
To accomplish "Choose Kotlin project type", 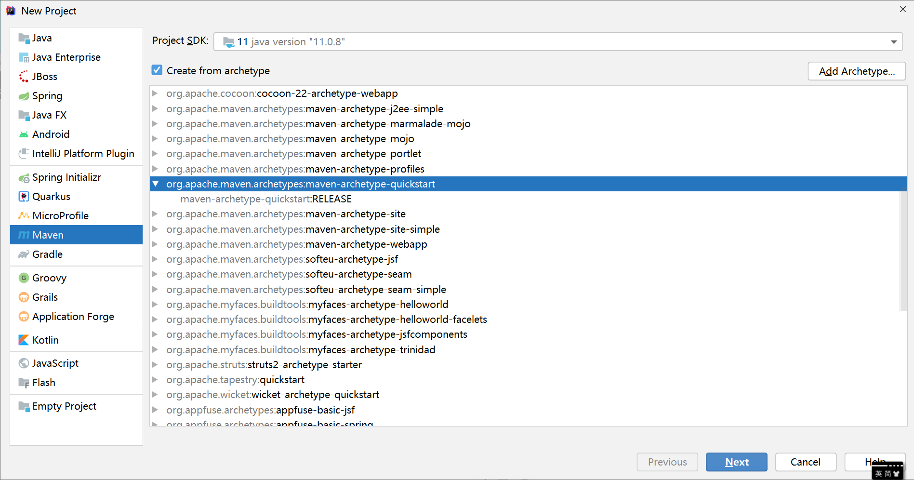I will (x=76, y=340).
